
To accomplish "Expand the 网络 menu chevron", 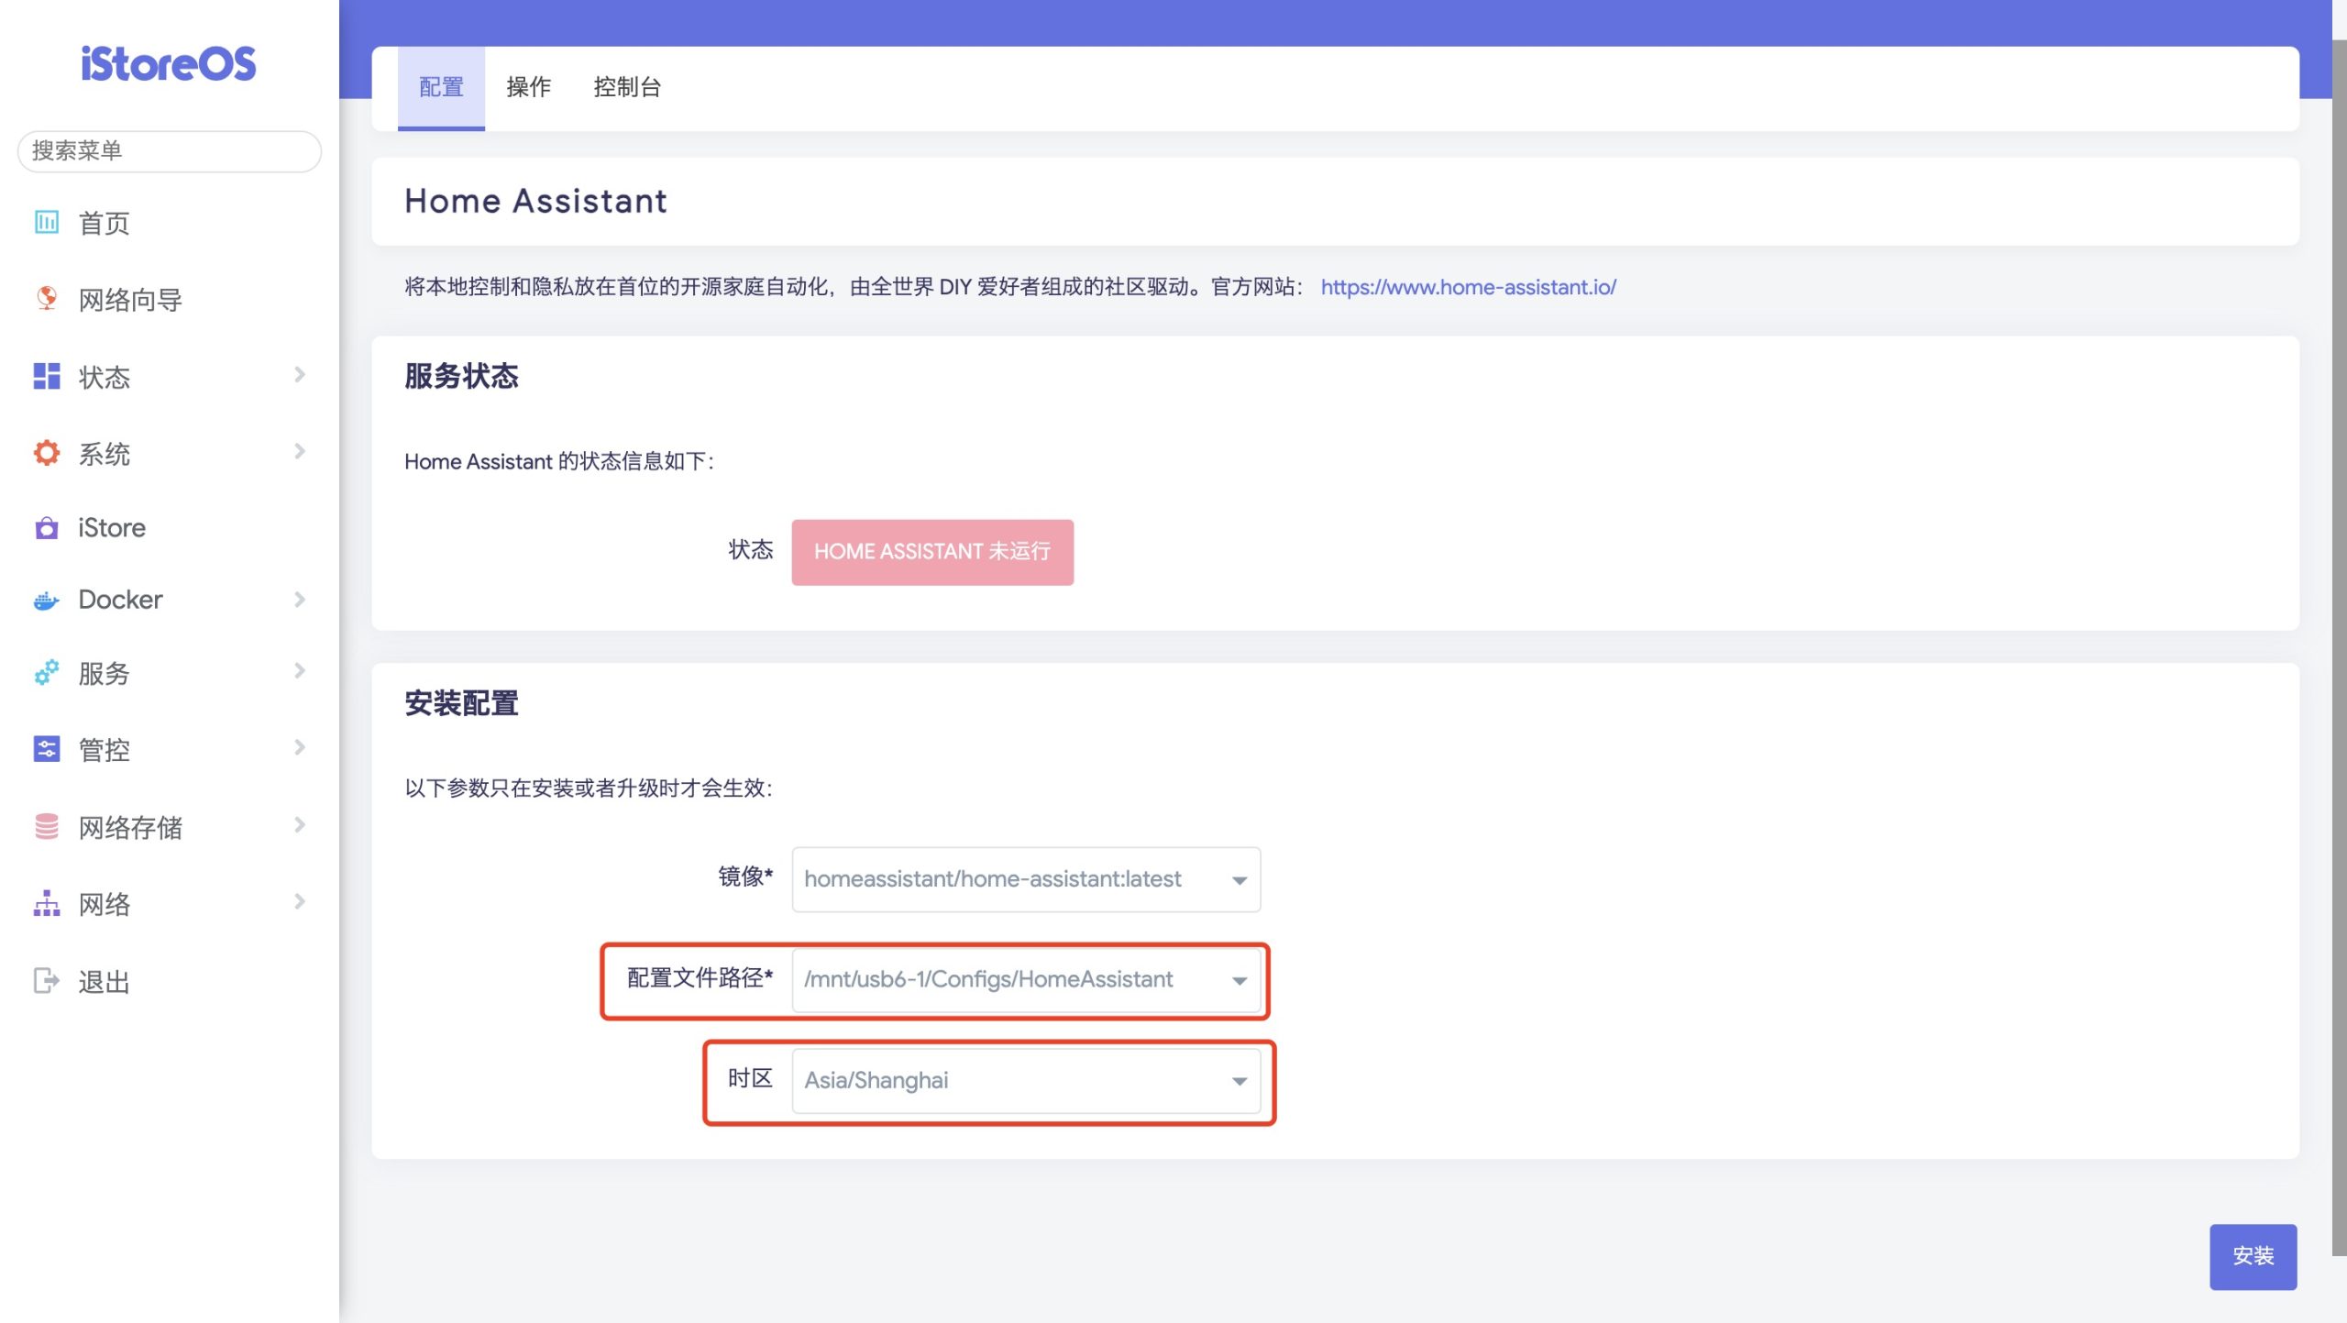I will (x=300, y=902).
